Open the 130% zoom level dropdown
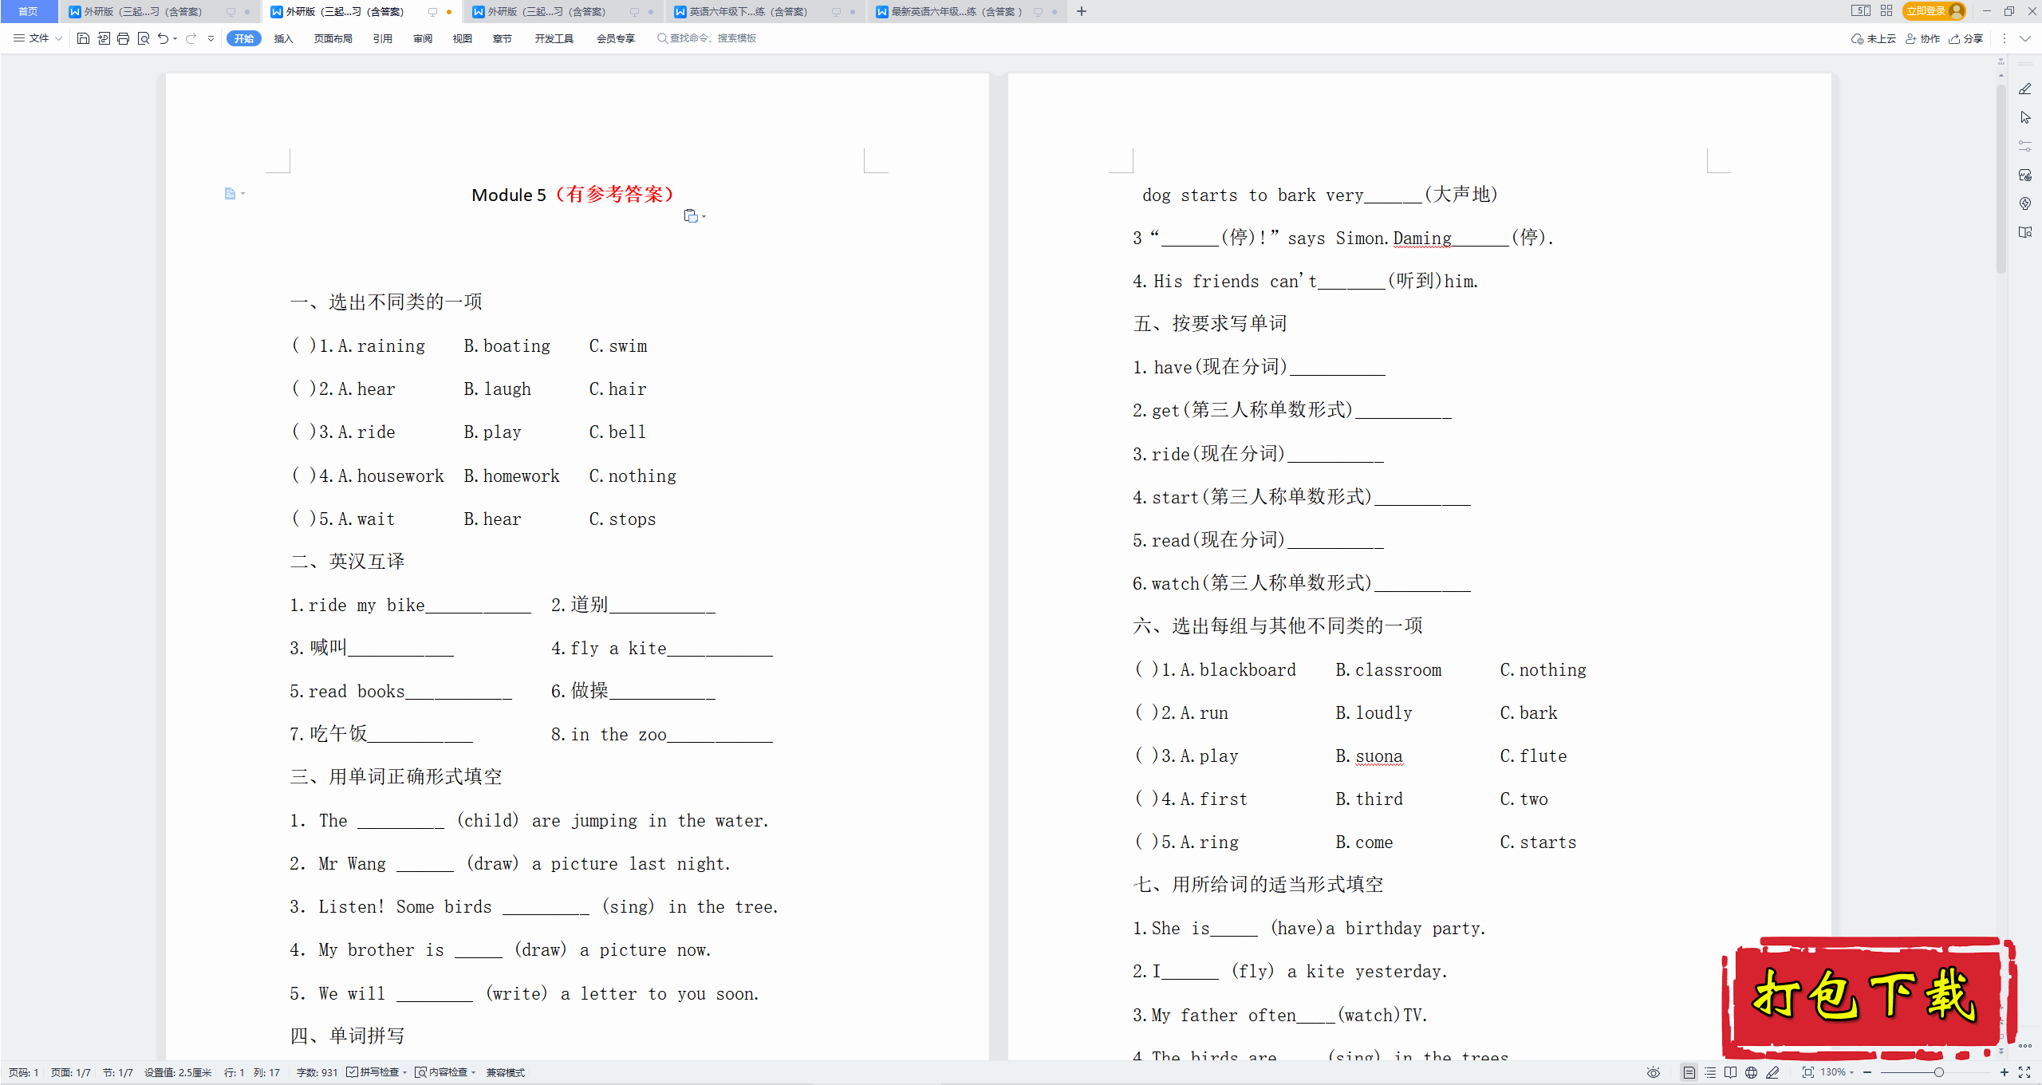 (x=1838, y=1072)
